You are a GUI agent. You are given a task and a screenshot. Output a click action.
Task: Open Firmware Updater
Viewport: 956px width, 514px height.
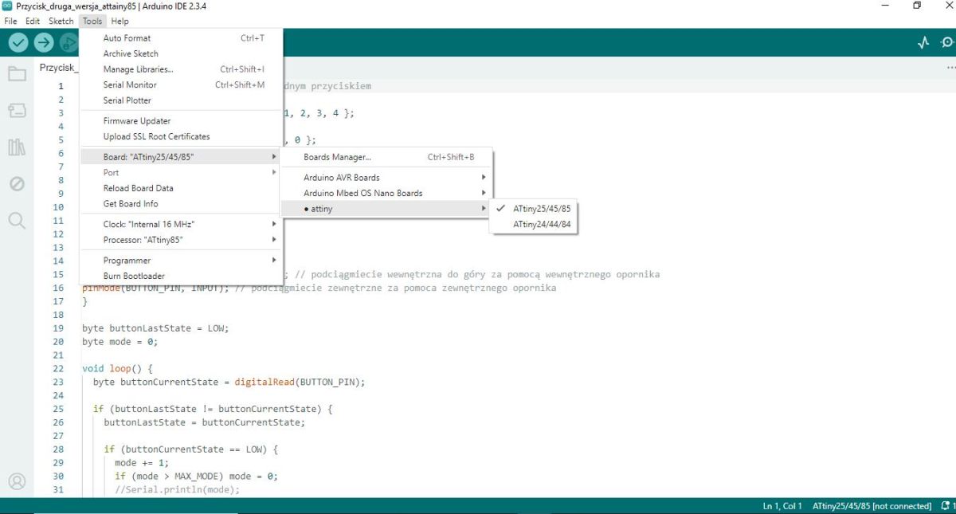coord(181,121)
